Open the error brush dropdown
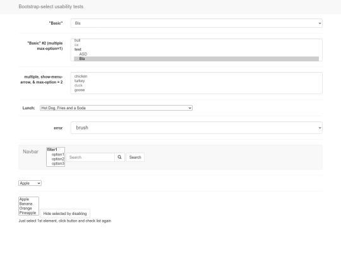Viewport: 341px width, 256px height. coord(196,128)
